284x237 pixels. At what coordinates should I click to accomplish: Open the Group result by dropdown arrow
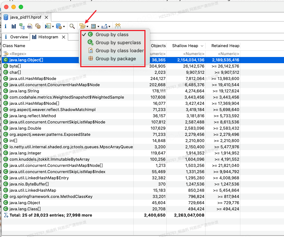88,27
